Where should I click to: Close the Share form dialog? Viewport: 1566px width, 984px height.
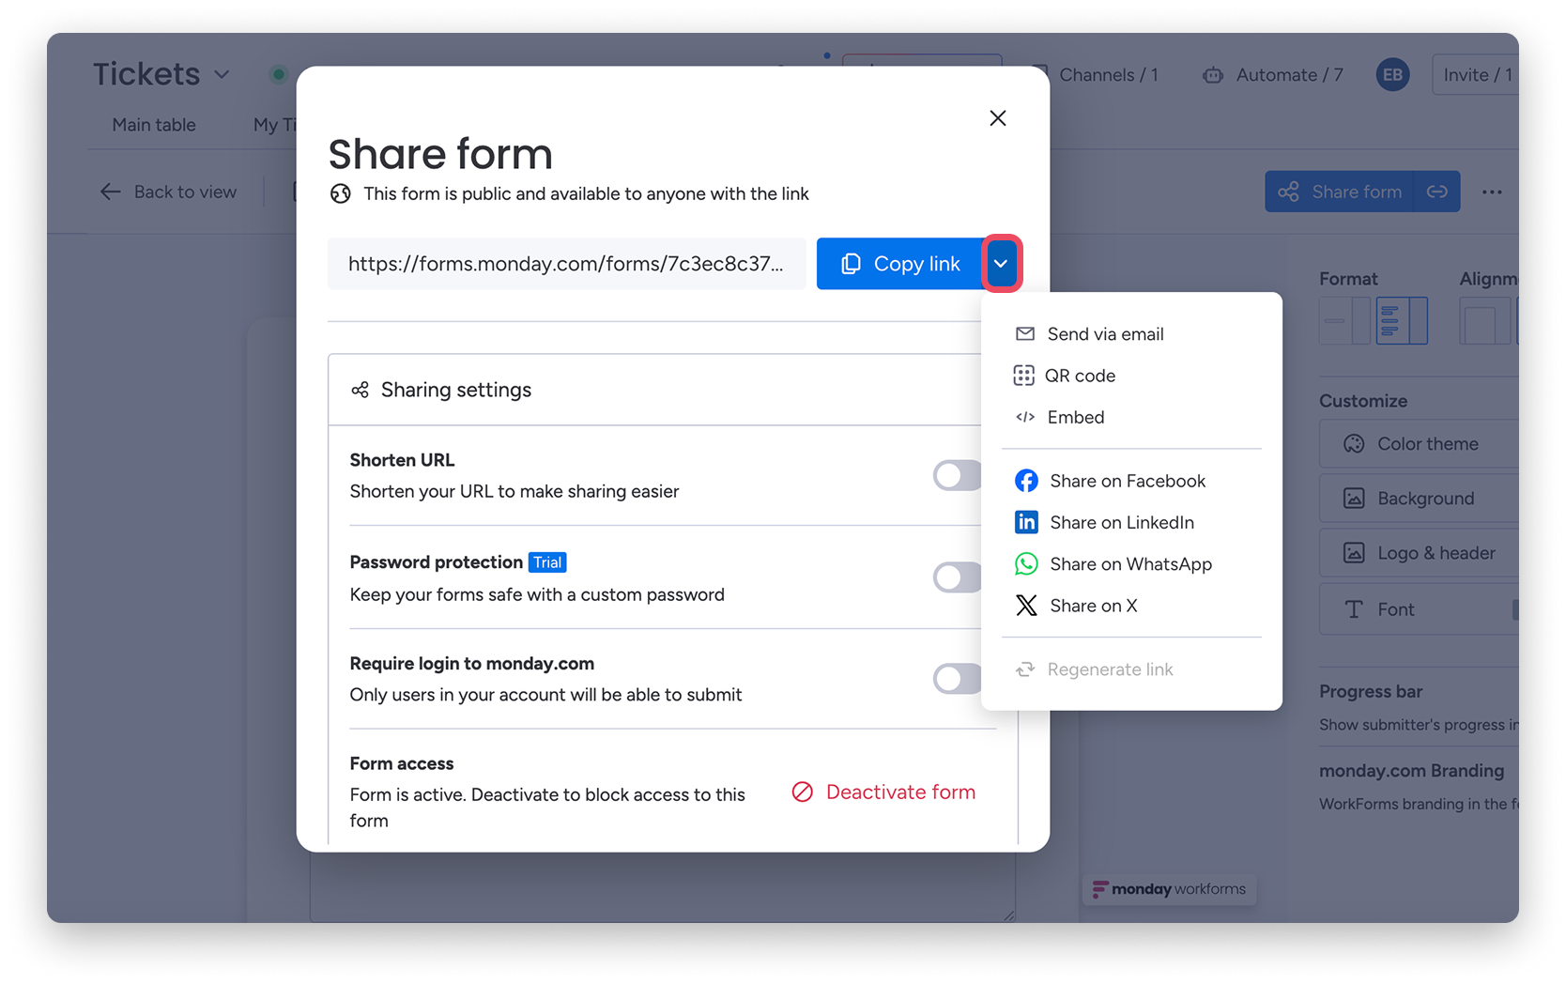[997, 118]
